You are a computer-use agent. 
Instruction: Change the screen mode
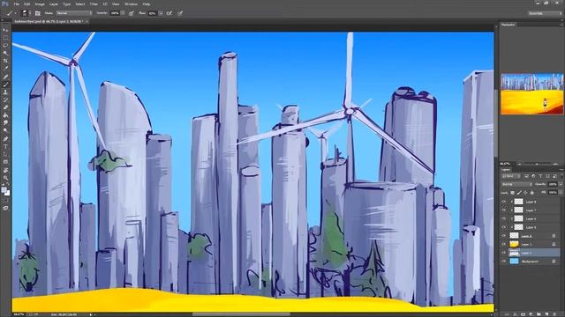(5, 208)
